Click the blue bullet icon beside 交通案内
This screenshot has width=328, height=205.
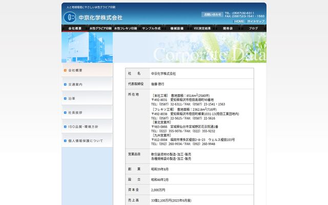[65, 85]
